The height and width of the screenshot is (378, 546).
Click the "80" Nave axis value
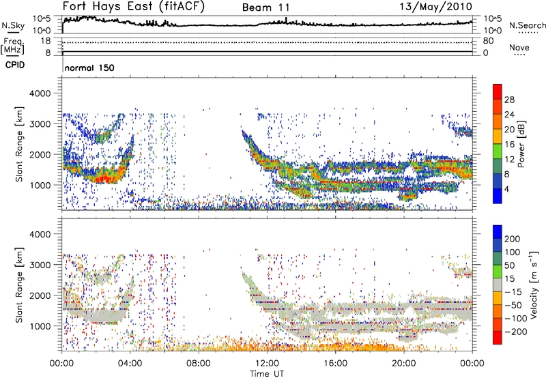(x=488, y=41)
